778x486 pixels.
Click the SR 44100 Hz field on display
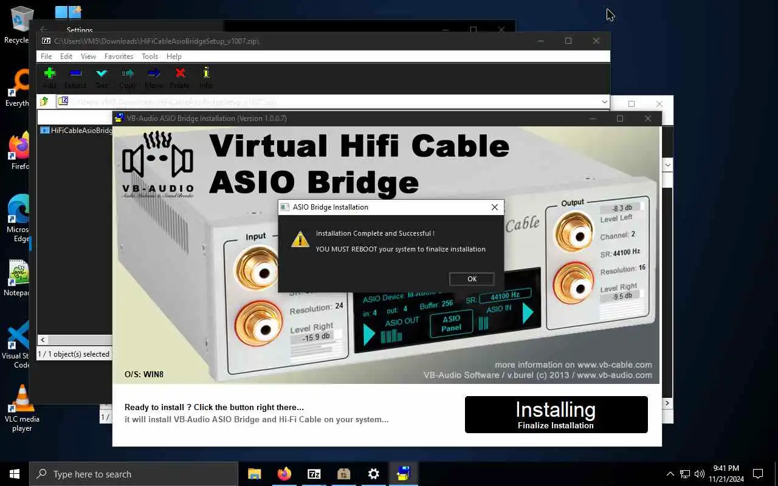coord(504,295)
